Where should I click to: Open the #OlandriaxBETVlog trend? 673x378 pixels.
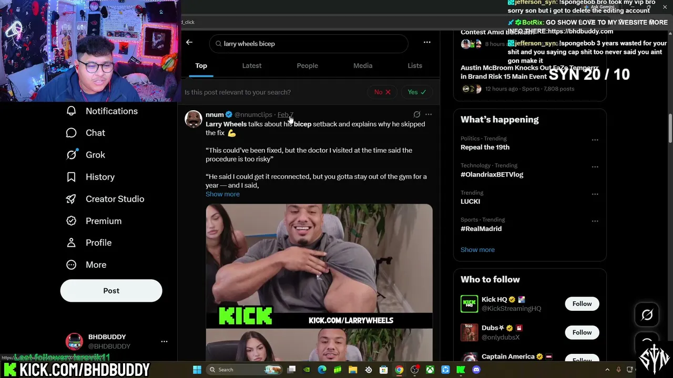tap(492, 174)
